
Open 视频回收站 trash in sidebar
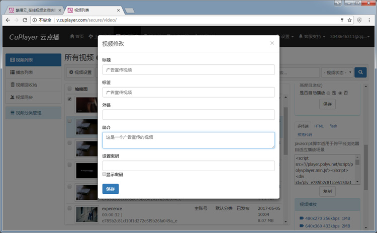26,85
